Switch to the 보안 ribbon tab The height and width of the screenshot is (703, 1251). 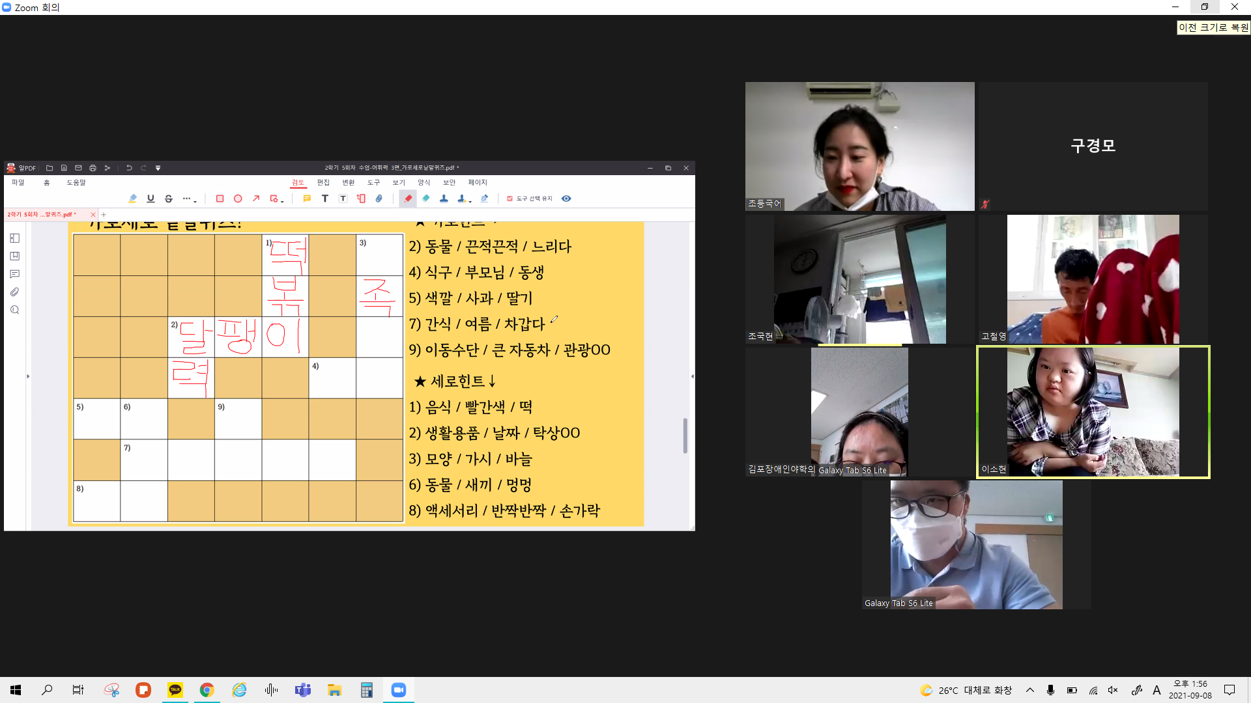tap(450, 183)
